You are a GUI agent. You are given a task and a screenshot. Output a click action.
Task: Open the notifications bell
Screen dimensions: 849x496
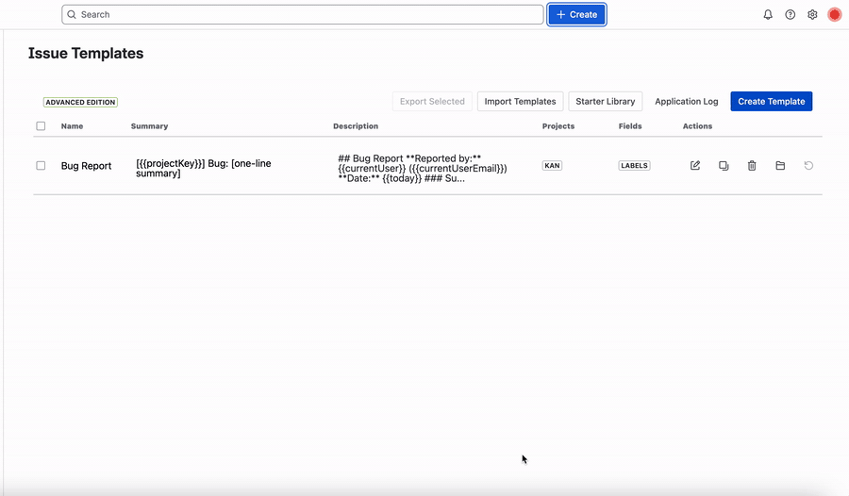pos(768,15)
